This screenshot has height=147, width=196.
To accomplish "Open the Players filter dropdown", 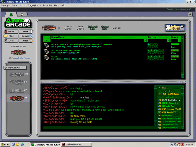I will pos(168,40).
